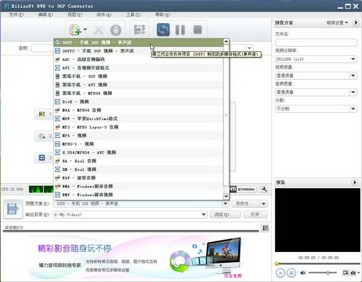Screen dimensions: 362x282
Task: Open the 文件 menu
Action: [x=16, y=14]
